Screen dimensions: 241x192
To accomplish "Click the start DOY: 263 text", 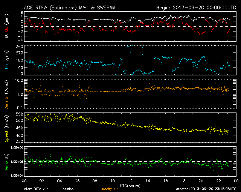I will pos(36,189).
